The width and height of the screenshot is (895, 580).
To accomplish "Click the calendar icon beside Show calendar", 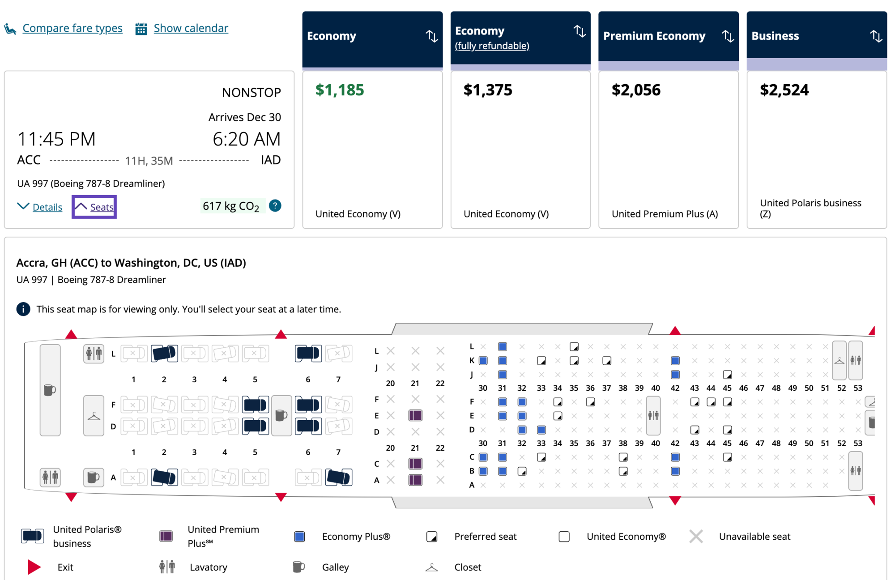I will [x=141, y=29].
